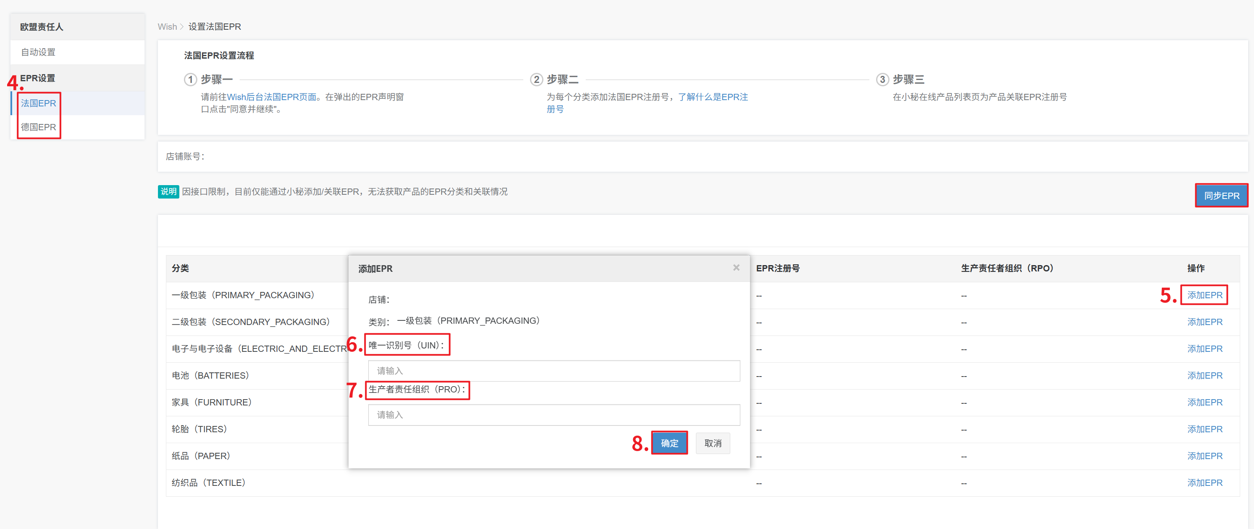1254x529 pixels.
Task: Confirm dialog with 确定 button
Action: tap(670, 443)
